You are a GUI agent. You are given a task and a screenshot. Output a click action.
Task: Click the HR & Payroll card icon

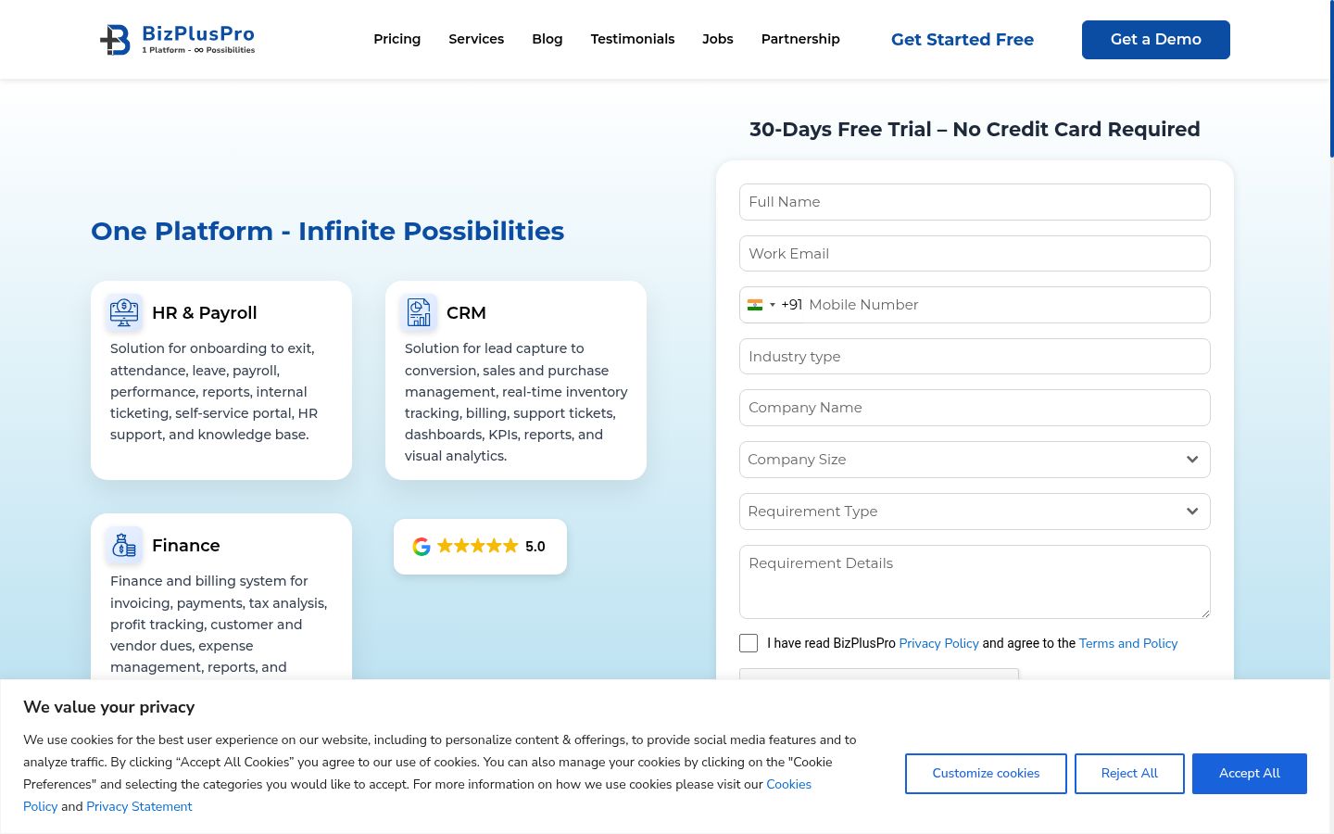pos(124,312)
